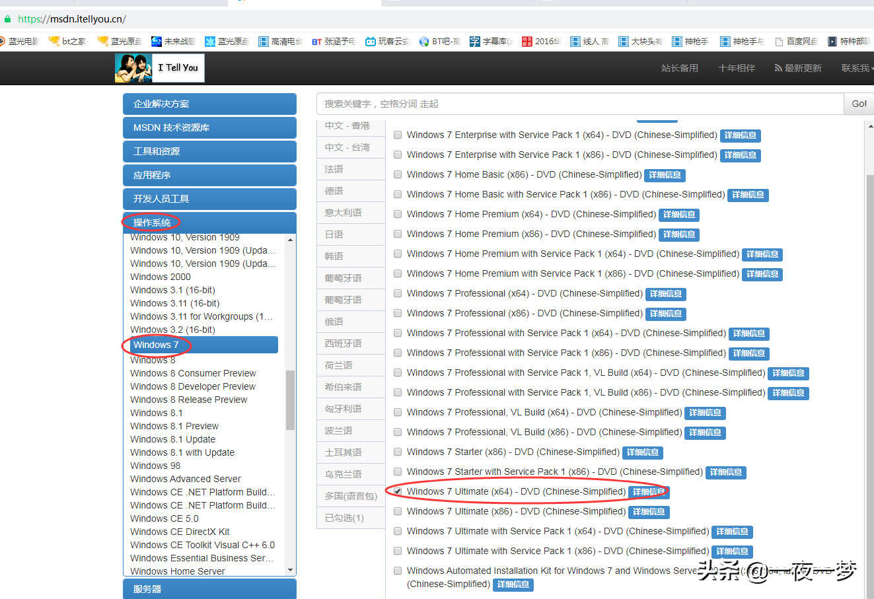
Task: Open the 特种部队 bookmark
Action: click(849, 42)
